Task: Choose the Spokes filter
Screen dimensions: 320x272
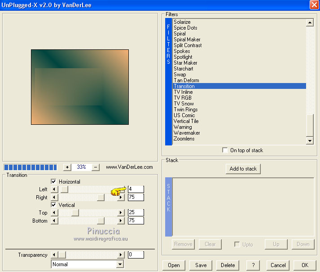Action: tap(182, 51)
